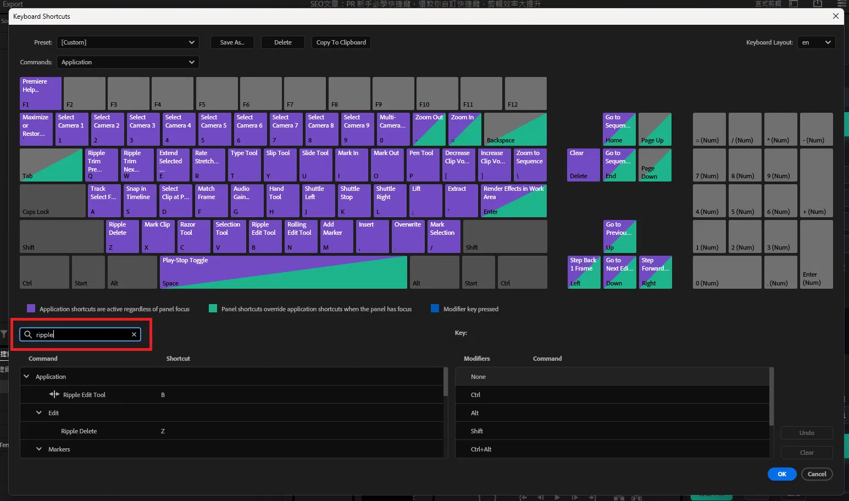This screenshot has height=501, width=849.
Task: Collapse the Markers group in command list
Action: point(39,449)
